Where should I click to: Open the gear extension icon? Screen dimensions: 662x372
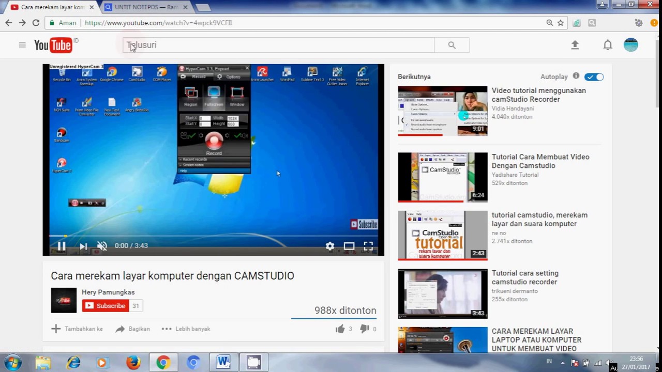click(639, 23)
